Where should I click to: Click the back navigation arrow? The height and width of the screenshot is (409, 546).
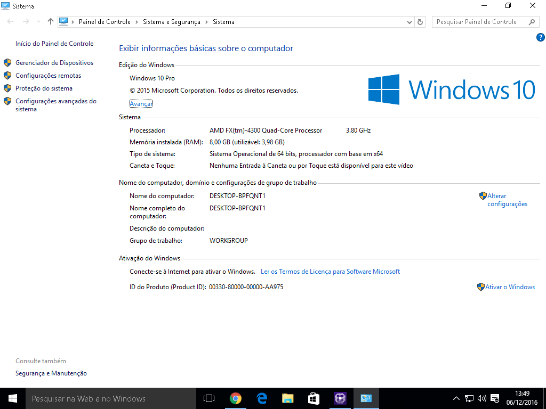tap(11, 21)
